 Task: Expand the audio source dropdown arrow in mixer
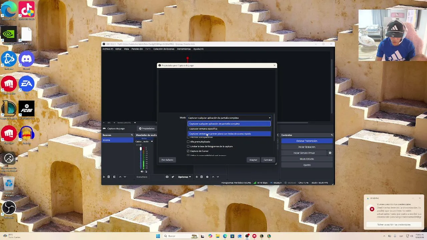(152, 142)
